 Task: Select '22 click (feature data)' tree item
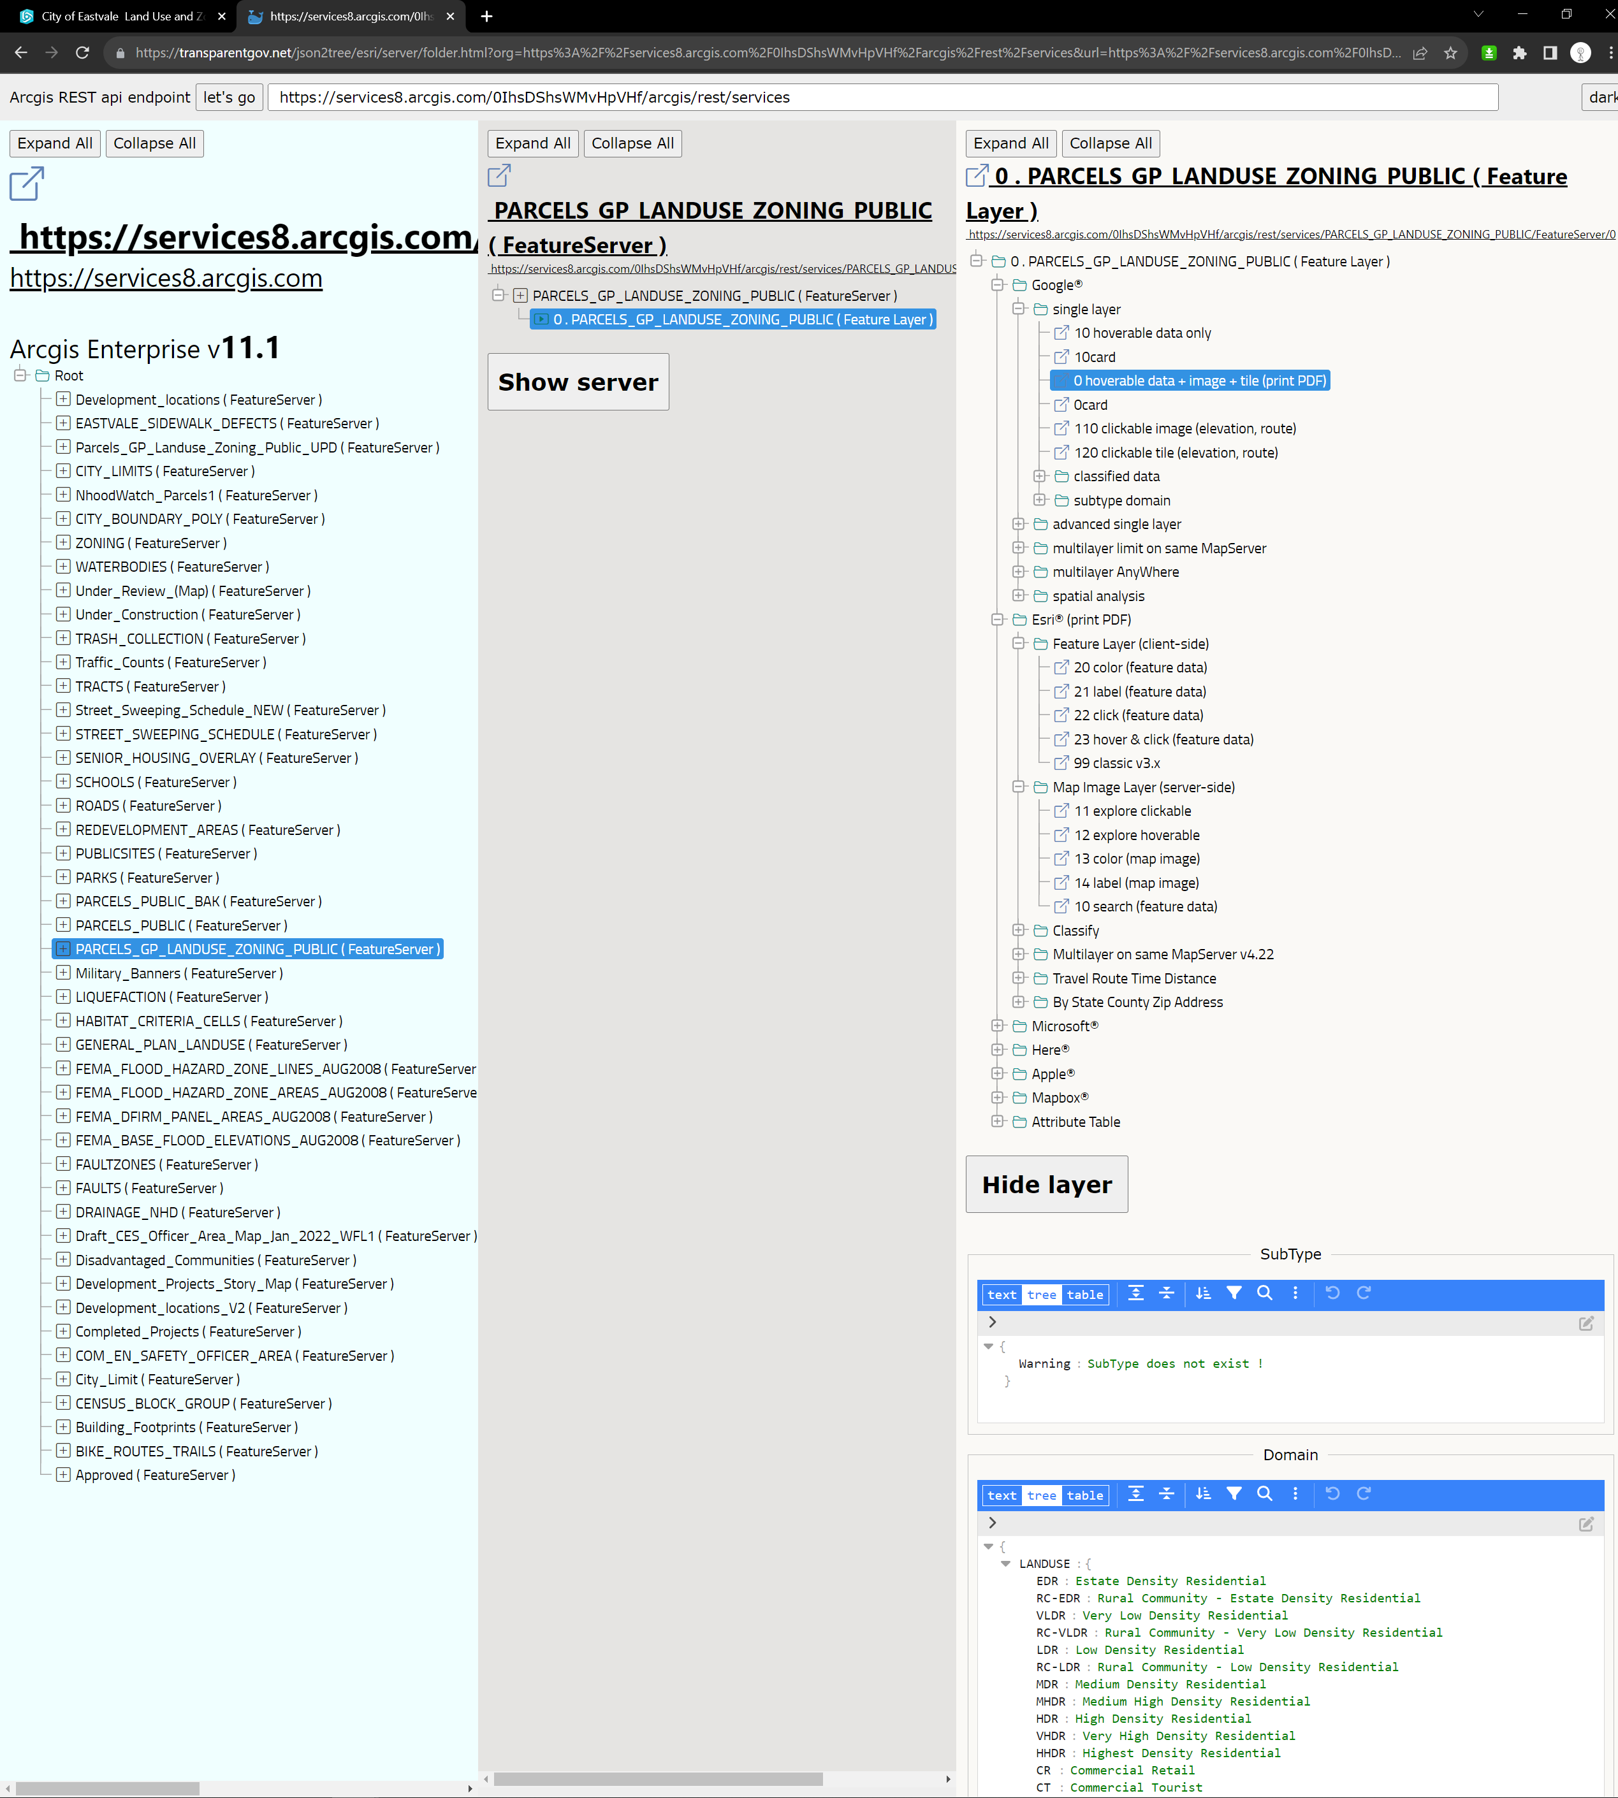click(x=1138, y=714)
